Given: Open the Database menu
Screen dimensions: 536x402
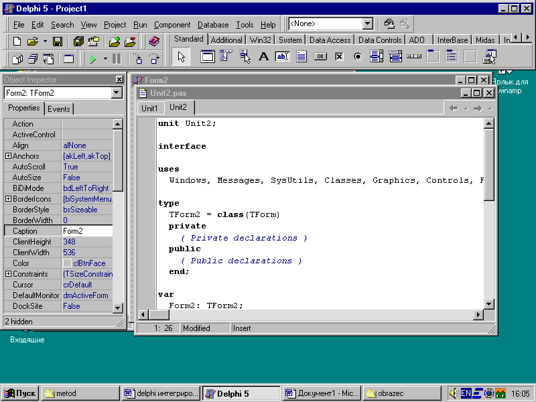Looking at the screenshot, I should [x=213, y=25].
